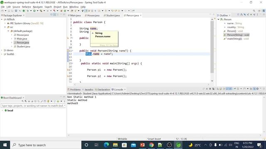Open the Navigate menu
266x149 pixels.
[x=38, y=7]
